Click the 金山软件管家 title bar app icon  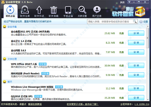coord(3,2)
